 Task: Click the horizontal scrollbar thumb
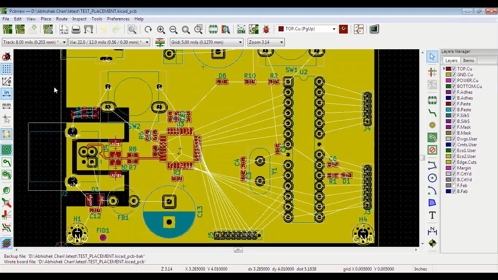pyautogui.click(x=238, y=250)
